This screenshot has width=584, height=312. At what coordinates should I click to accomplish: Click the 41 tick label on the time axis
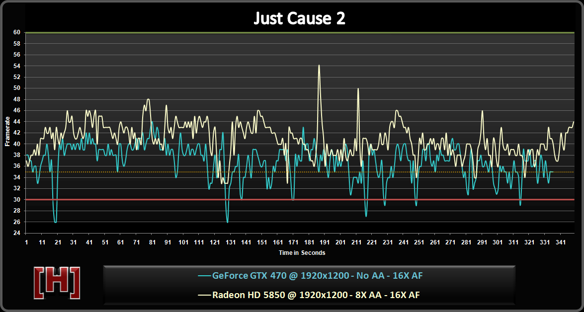click(x=89, y=242)
